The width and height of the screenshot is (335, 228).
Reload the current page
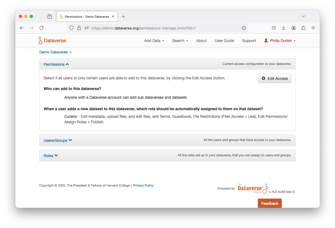tap(41, 28)
